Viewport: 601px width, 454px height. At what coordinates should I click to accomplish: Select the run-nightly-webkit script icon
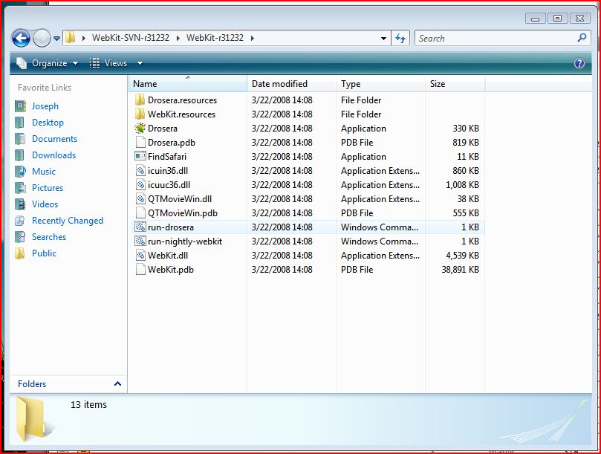point(140,241)
